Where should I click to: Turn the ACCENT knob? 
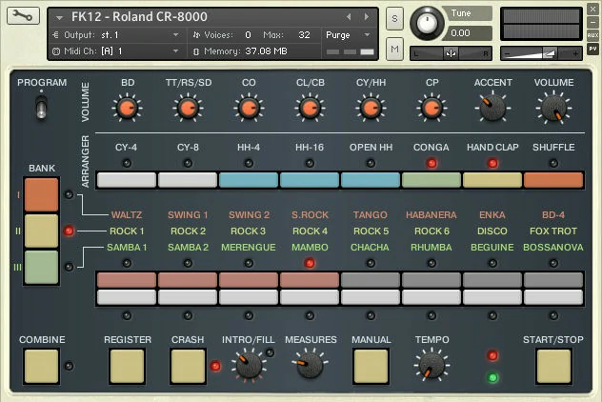point(492,109)
